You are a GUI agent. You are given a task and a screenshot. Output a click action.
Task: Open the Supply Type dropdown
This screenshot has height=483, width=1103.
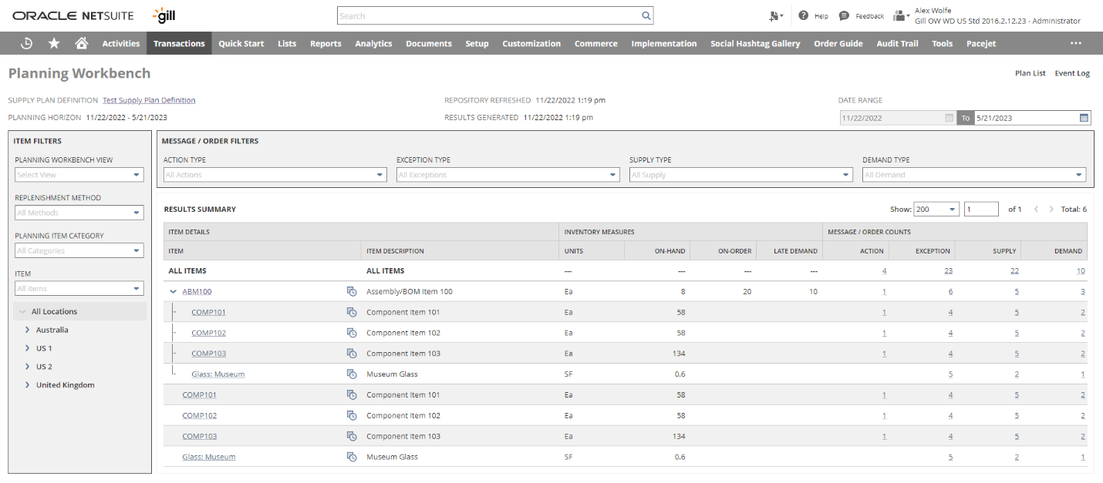(844, 174)
